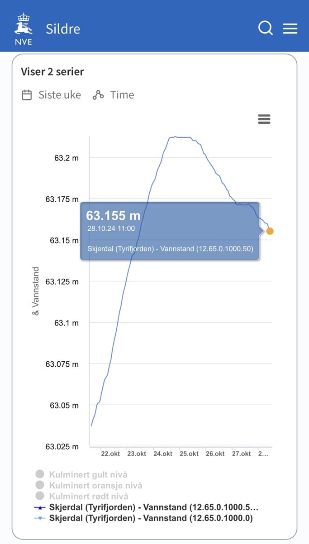Open the hamburger navigation menu
Image resolution: width=309 pixels, height=544 pixels.
290,28
